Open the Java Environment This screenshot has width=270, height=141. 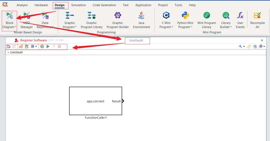coord(141,20)
